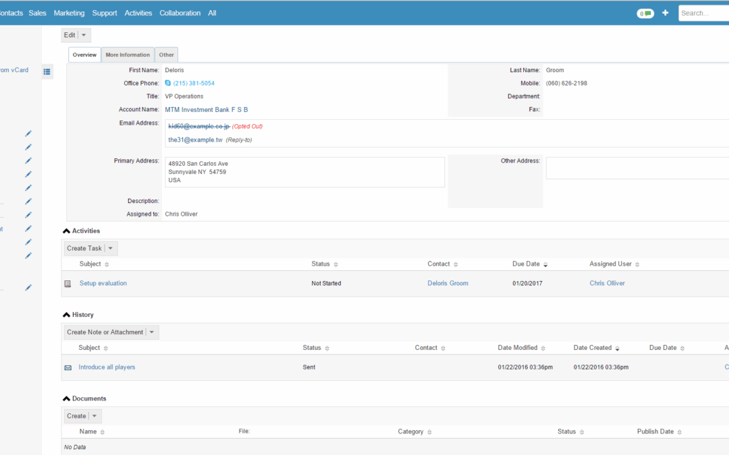The width and height of the screenshot is (729, 455).
Task: Click the Not Started status cell
Action: [x=327, y=283]
